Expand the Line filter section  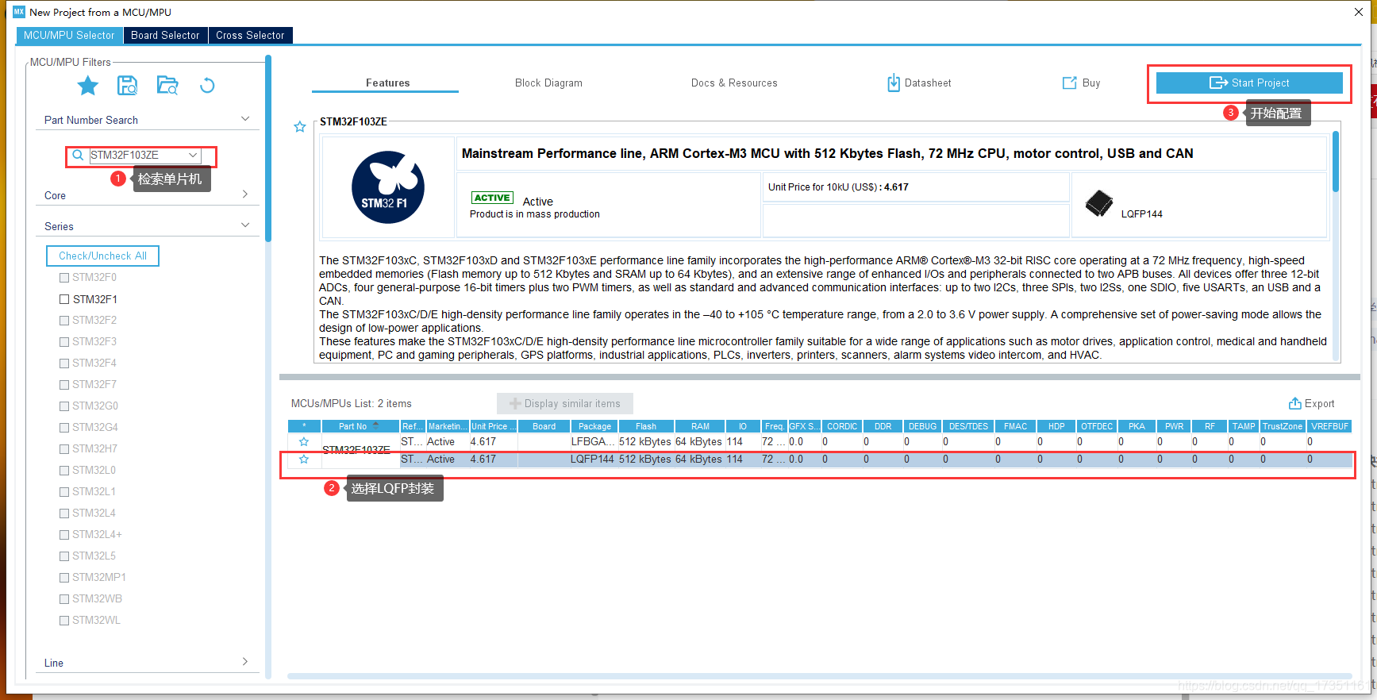[245, 662]
